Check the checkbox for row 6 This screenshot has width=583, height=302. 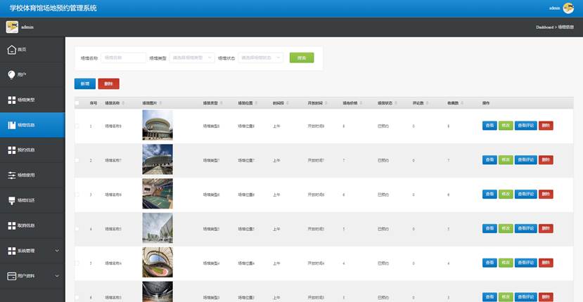coord(77,298)
